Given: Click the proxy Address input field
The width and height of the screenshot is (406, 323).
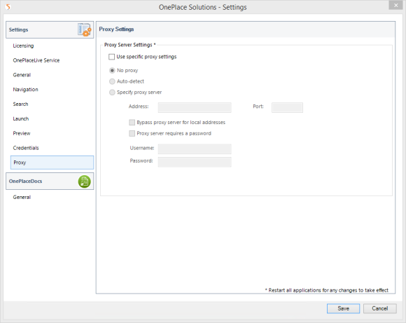Looking at the screenshot, I should pos(195,107).
